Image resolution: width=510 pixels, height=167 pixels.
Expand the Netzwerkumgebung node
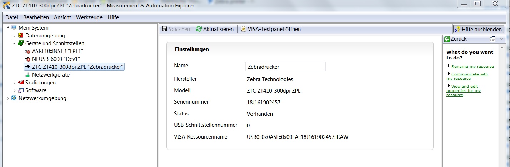click(7, 98)
